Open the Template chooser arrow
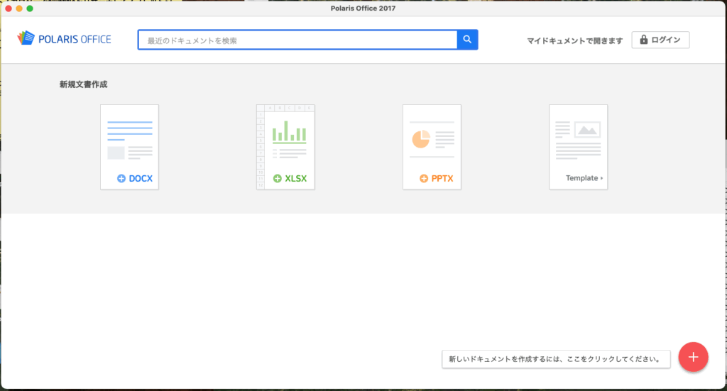Screen dimensions: 727x391 602,178
